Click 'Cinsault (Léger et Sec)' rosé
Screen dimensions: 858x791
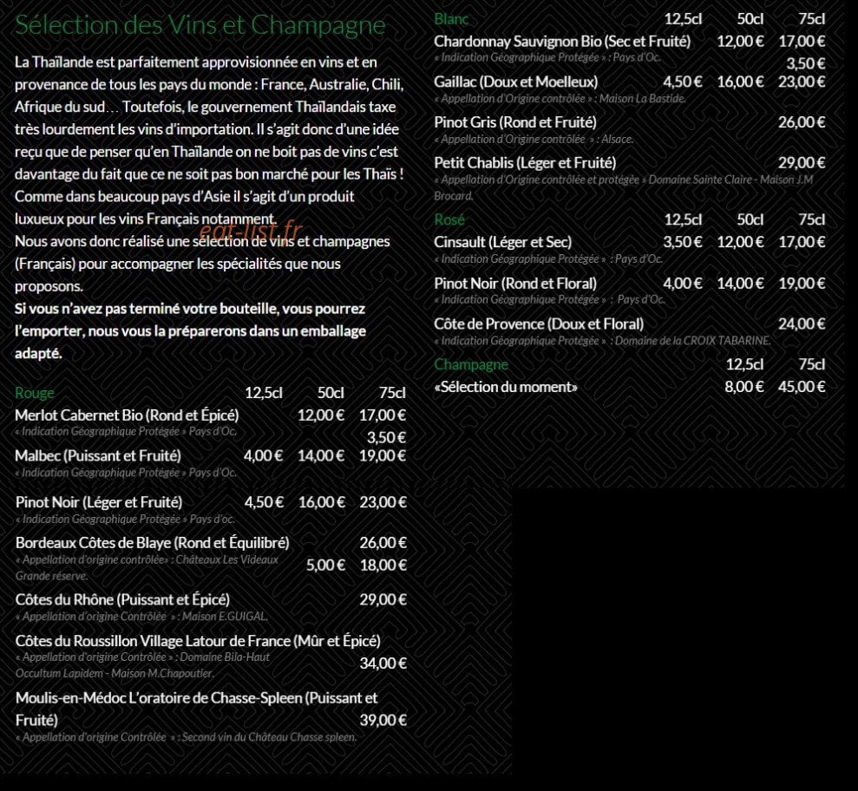(x=503, y=242)
